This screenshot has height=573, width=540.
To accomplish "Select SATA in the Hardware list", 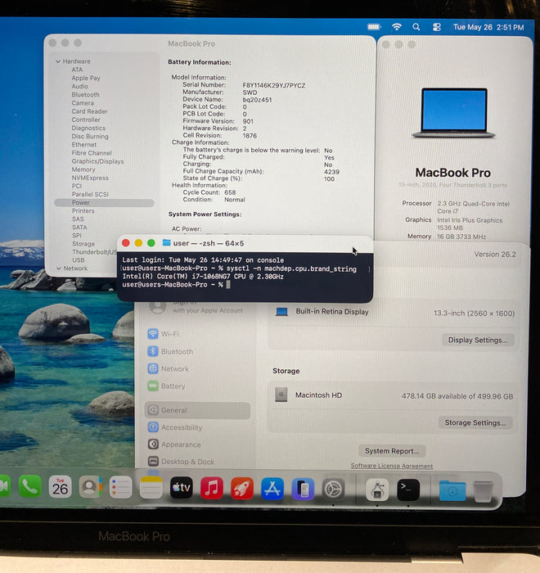I will [x=79, y=228].
